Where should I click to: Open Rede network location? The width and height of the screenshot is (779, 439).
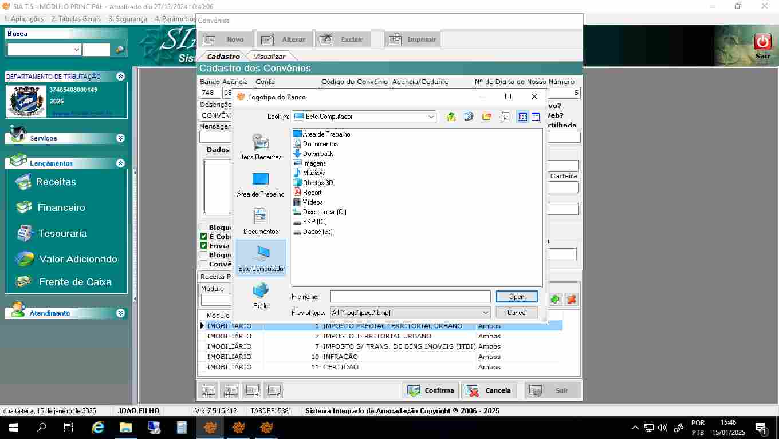click(x=261, y=296)
